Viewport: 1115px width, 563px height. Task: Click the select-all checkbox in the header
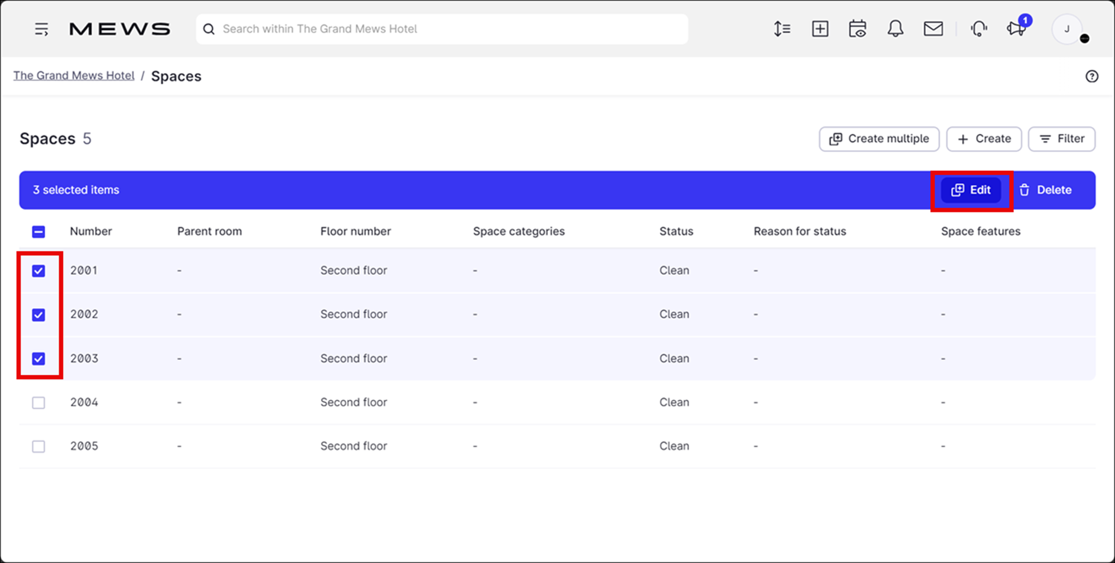39,232
